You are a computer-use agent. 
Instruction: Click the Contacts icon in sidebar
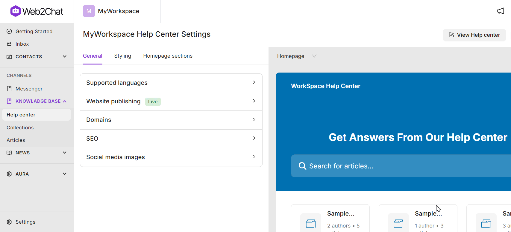(x=9, y=56)
